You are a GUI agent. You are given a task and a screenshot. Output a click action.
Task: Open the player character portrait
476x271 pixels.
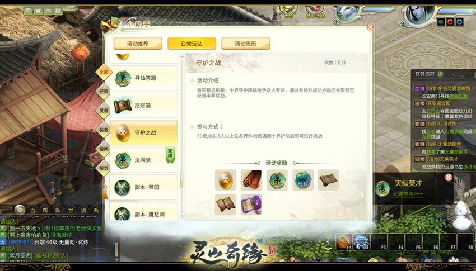pyautogui.click(x=418, y=14)
